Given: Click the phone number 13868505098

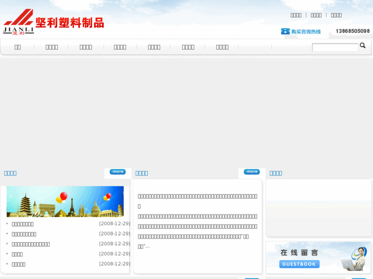Looking at the screenshot, I should [352, 31].
